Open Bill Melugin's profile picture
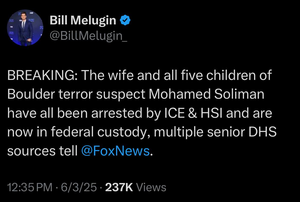 (x=25, y=28)
